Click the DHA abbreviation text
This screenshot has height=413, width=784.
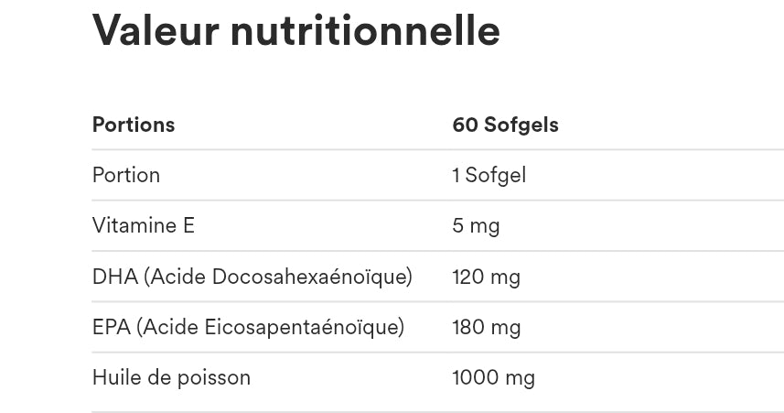[x=115, y=277]
